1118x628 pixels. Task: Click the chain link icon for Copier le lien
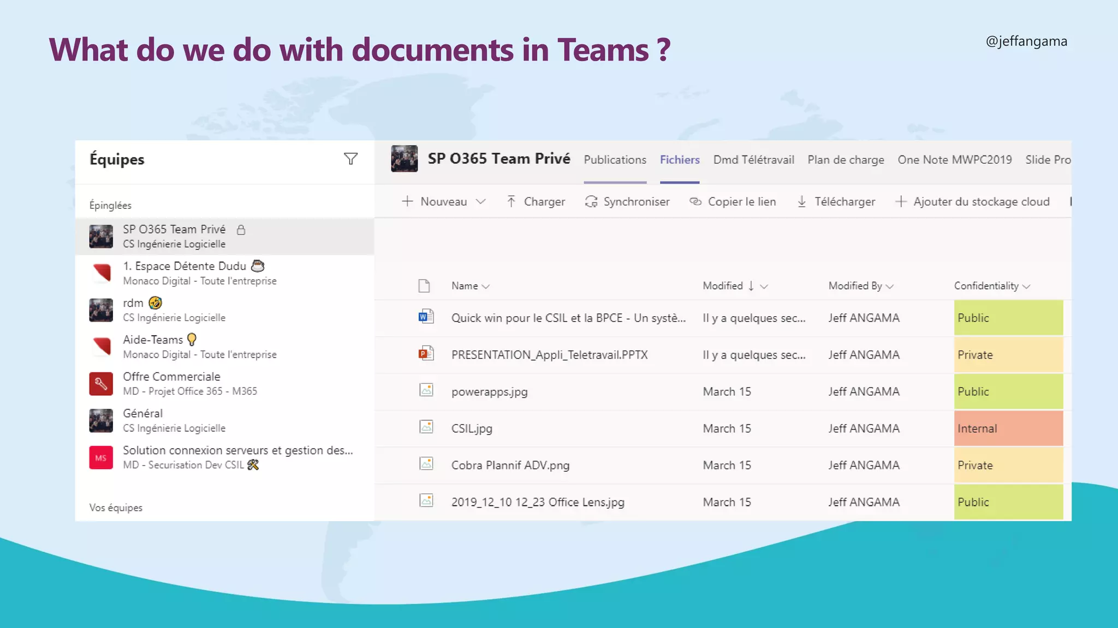[695, 201]
